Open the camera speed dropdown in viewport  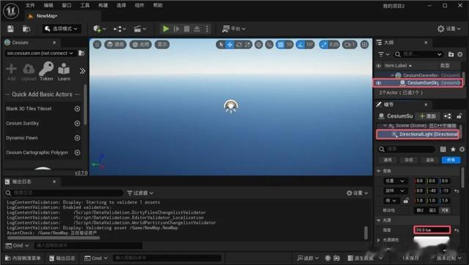(x=349, y=45)
